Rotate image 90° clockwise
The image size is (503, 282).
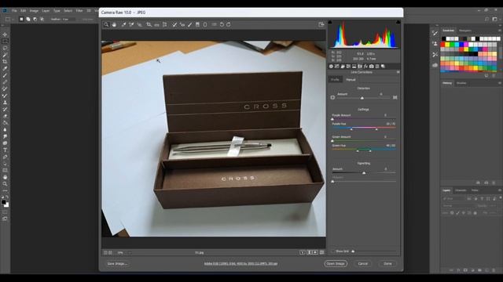click(x=229, y=24)
